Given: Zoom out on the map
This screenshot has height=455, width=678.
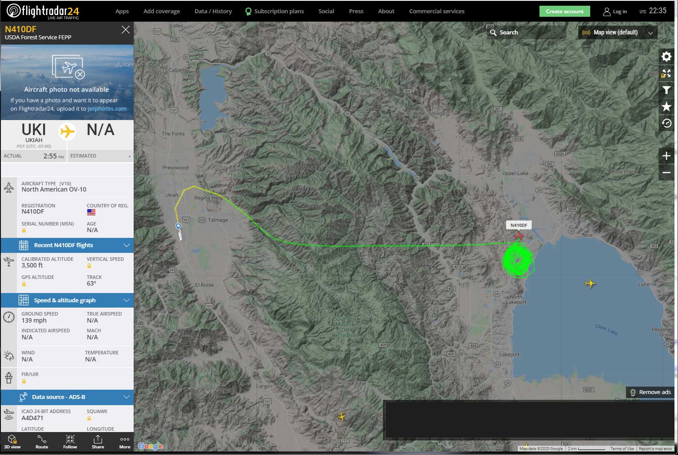Looking at the screenshot, I should (x=667, y=173).
